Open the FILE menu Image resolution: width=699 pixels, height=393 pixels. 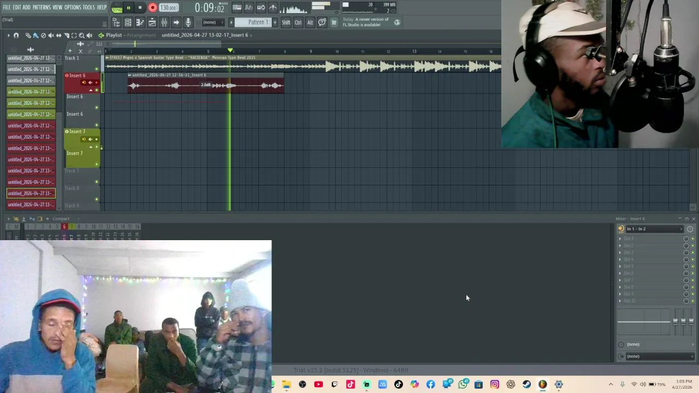click(x=7, y=8)
